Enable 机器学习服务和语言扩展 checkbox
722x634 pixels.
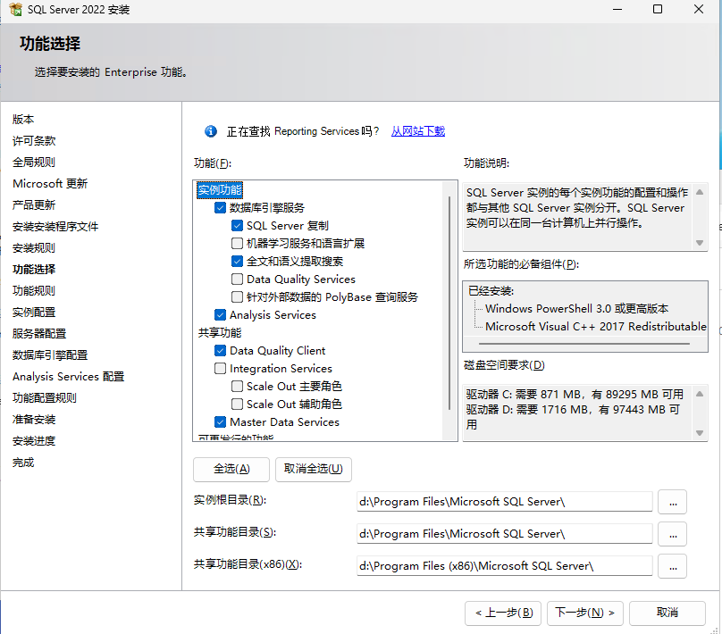237,243
